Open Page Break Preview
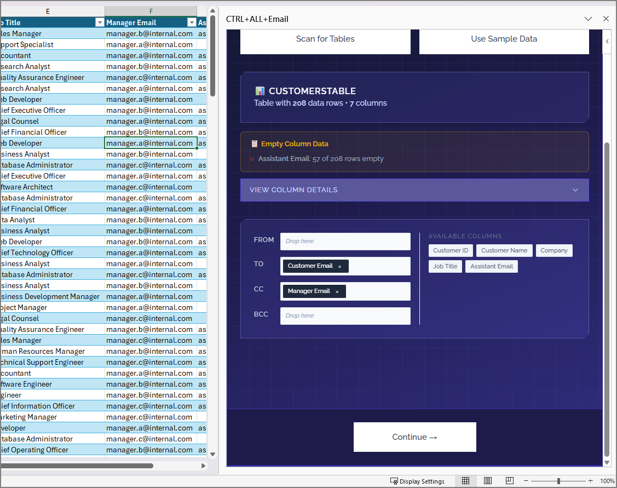Viewport: 617px width, 488px height. pos(510,480)
